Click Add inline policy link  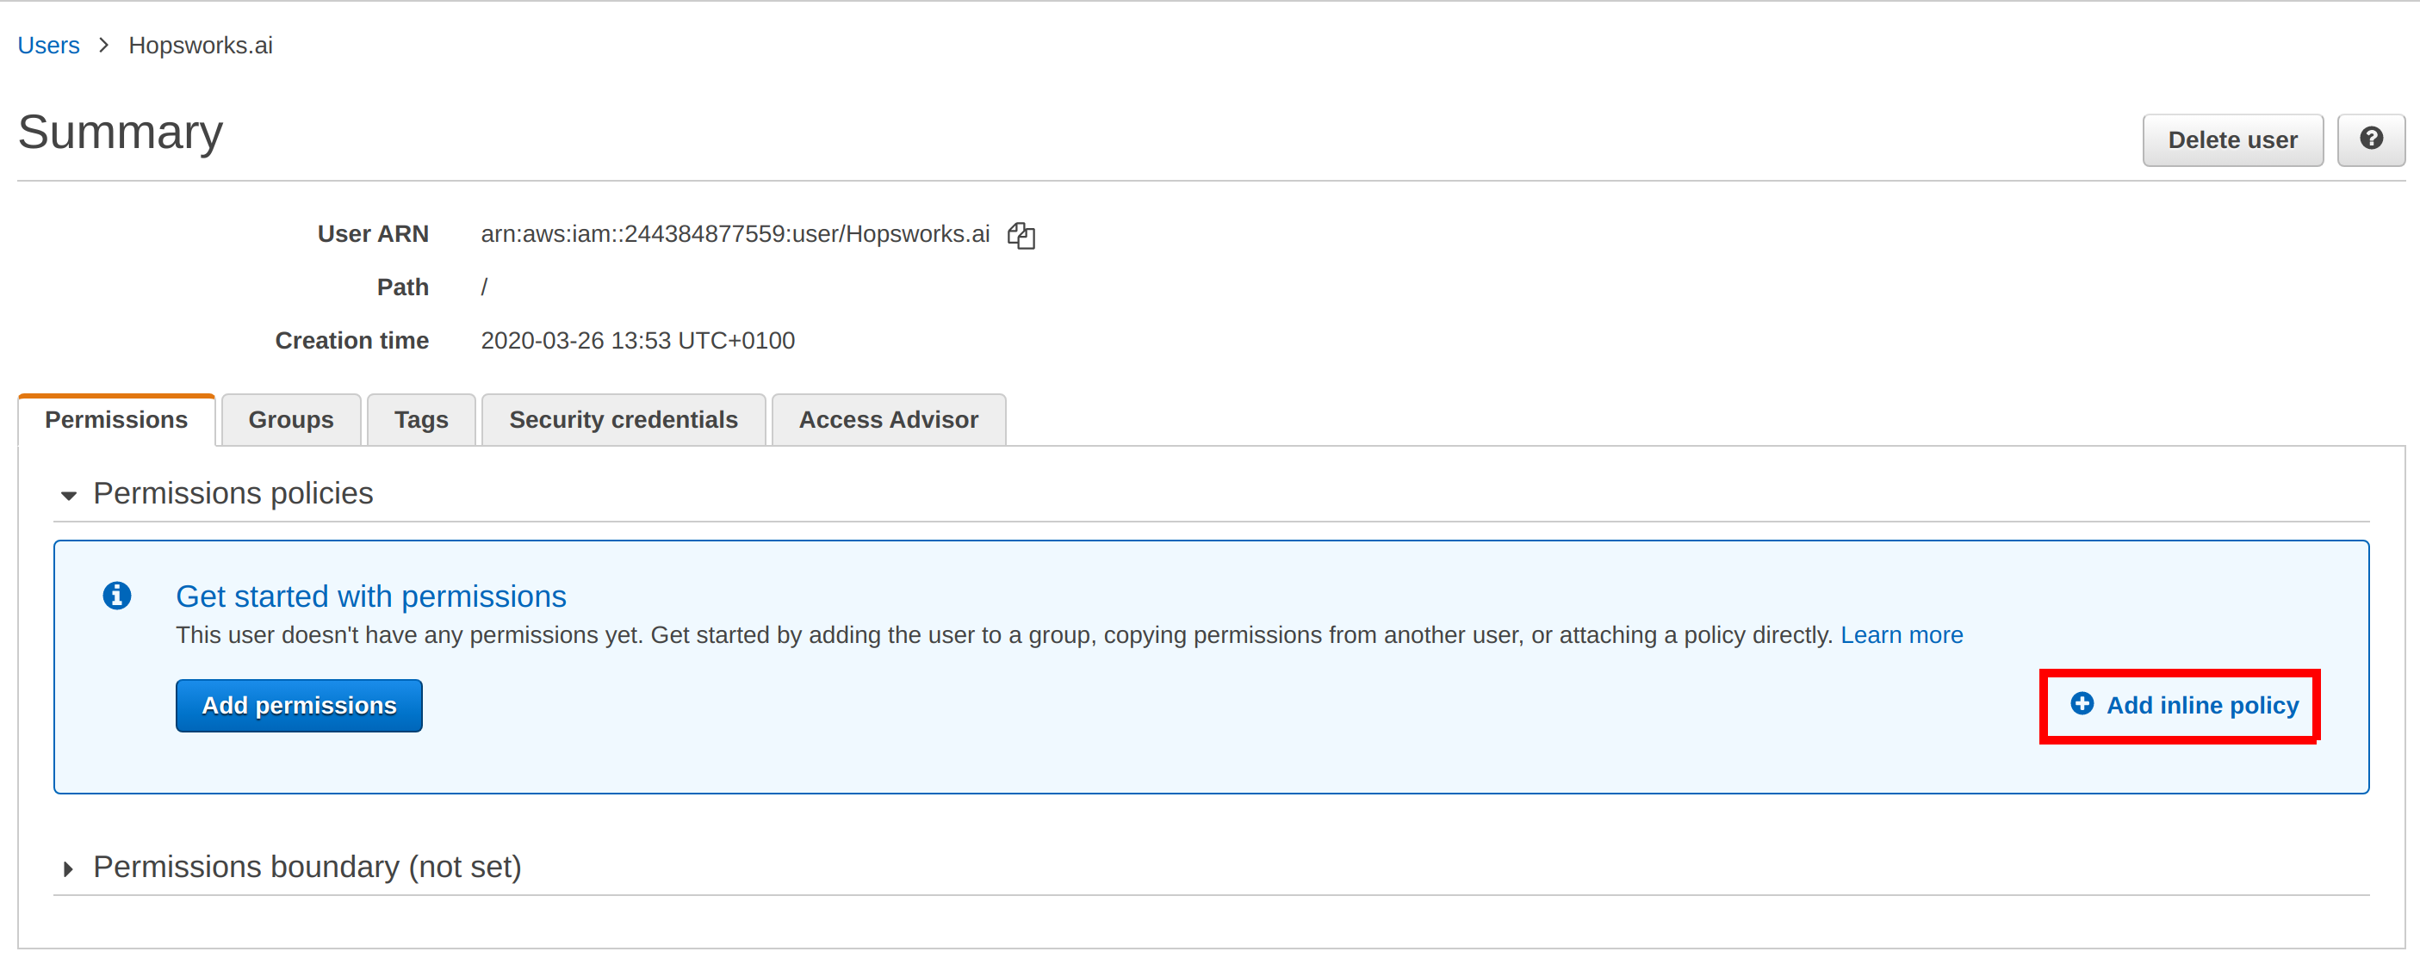coord(2201,705)
